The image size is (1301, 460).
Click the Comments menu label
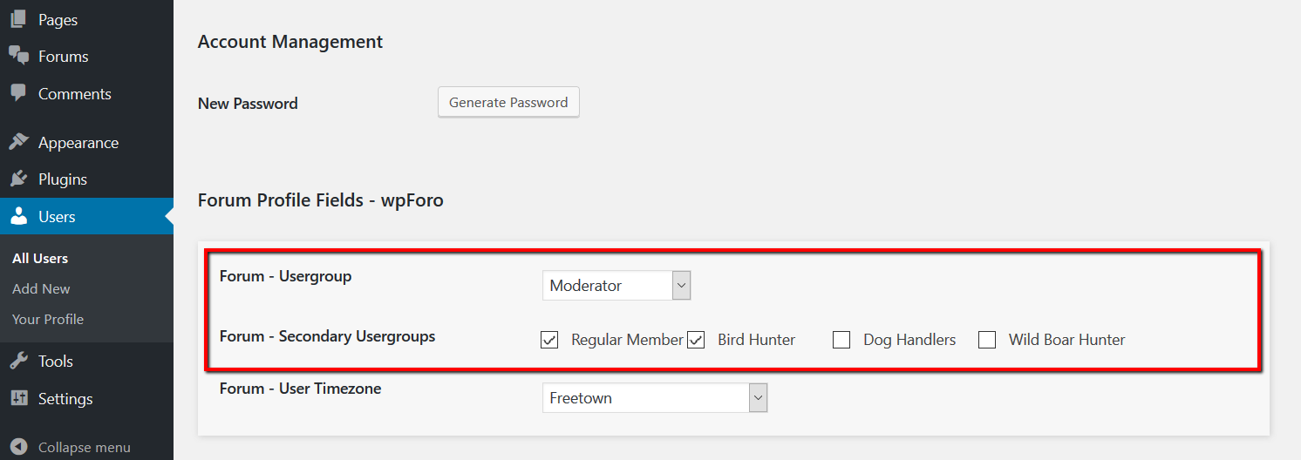[x=75, y=93]
